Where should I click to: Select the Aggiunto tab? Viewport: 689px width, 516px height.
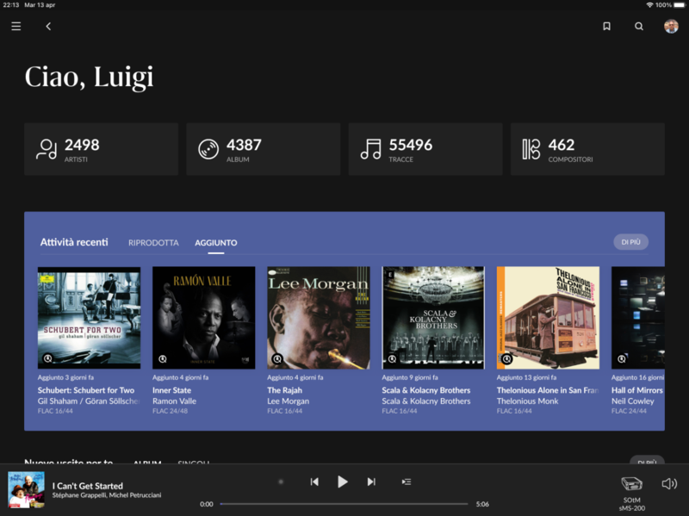(215, 243)
